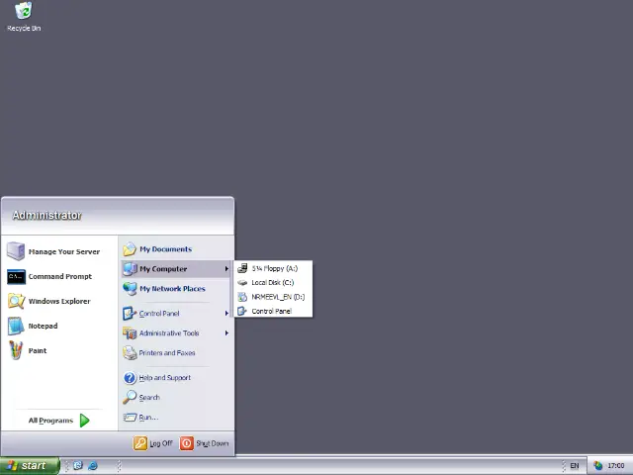Click the NRMEEVL_EN (D:) text
633x475 pixels.
coord(278,297)
